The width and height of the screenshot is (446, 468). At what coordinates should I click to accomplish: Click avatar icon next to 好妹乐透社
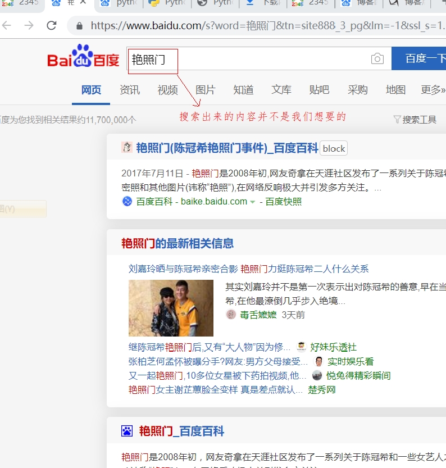(x=301, y=347)
